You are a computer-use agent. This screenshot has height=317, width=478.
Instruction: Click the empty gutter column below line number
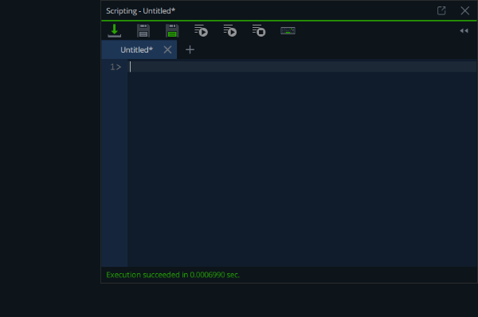pyautogui.click(x=115, y=169)
